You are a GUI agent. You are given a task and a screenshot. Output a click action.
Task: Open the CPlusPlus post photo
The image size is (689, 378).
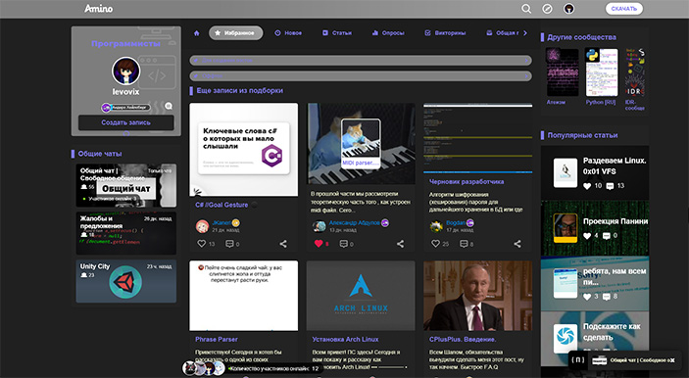[477, 296]
